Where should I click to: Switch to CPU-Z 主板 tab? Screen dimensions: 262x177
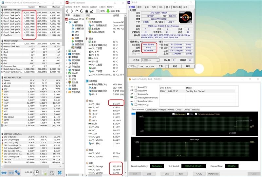click(146, 7)
